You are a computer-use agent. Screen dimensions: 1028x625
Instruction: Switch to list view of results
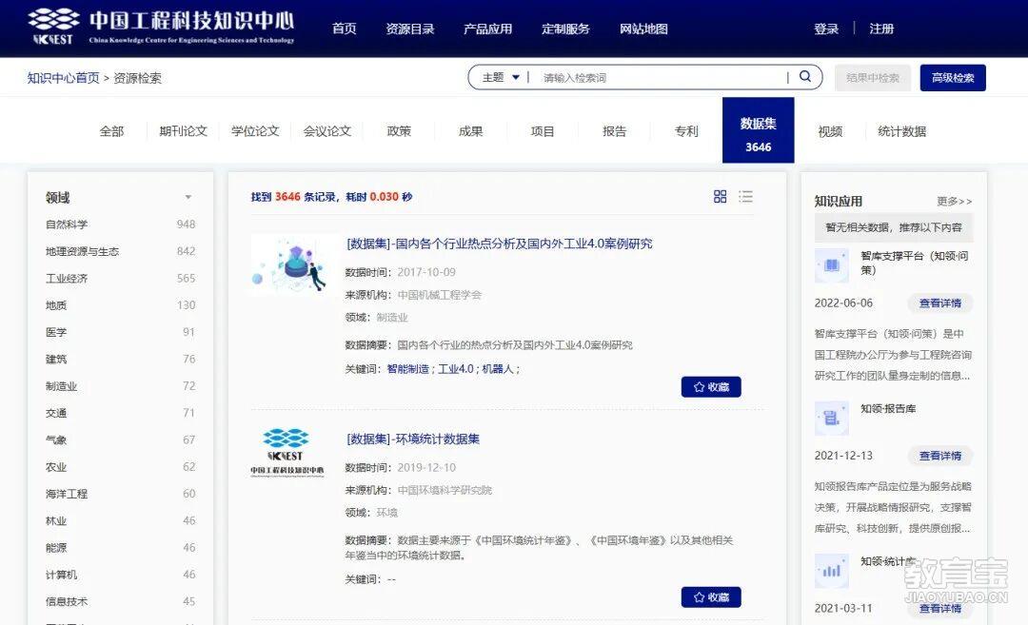coord(746,197)
